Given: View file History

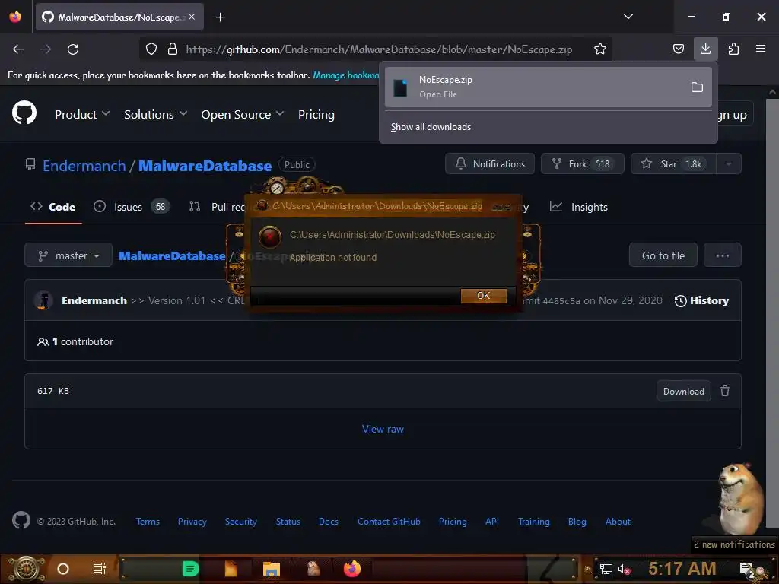Looking at the screenshot, I should pyautogui.click(x=701, y=300).
